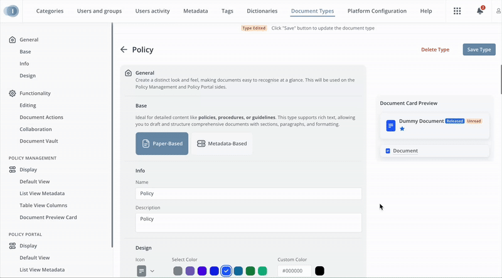
Task: Click the black custom color swatch
Action: tap(319, 271)
